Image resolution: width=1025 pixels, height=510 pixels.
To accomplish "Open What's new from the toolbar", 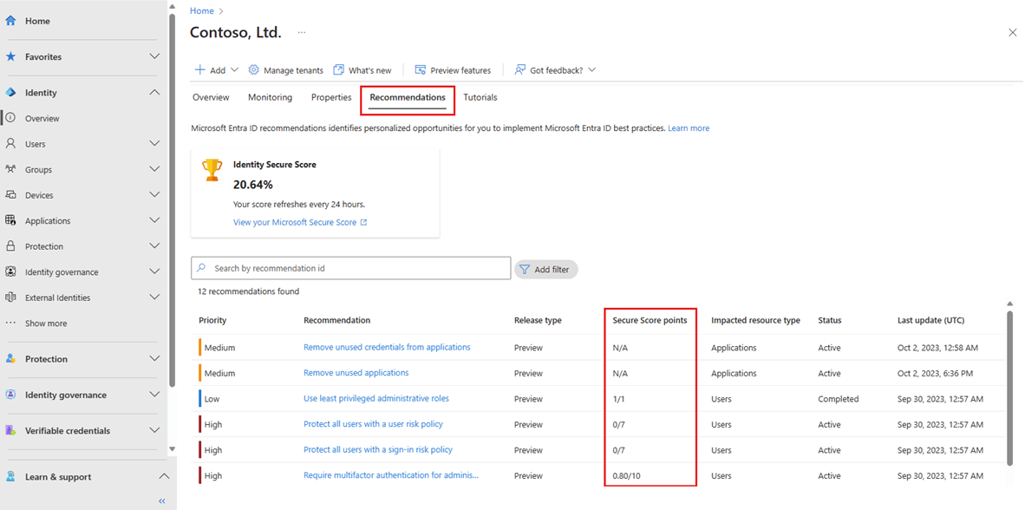I will [x=362, y=69].
